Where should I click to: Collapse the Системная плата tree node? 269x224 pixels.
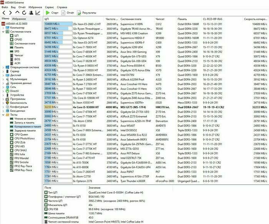click(3, 32)
